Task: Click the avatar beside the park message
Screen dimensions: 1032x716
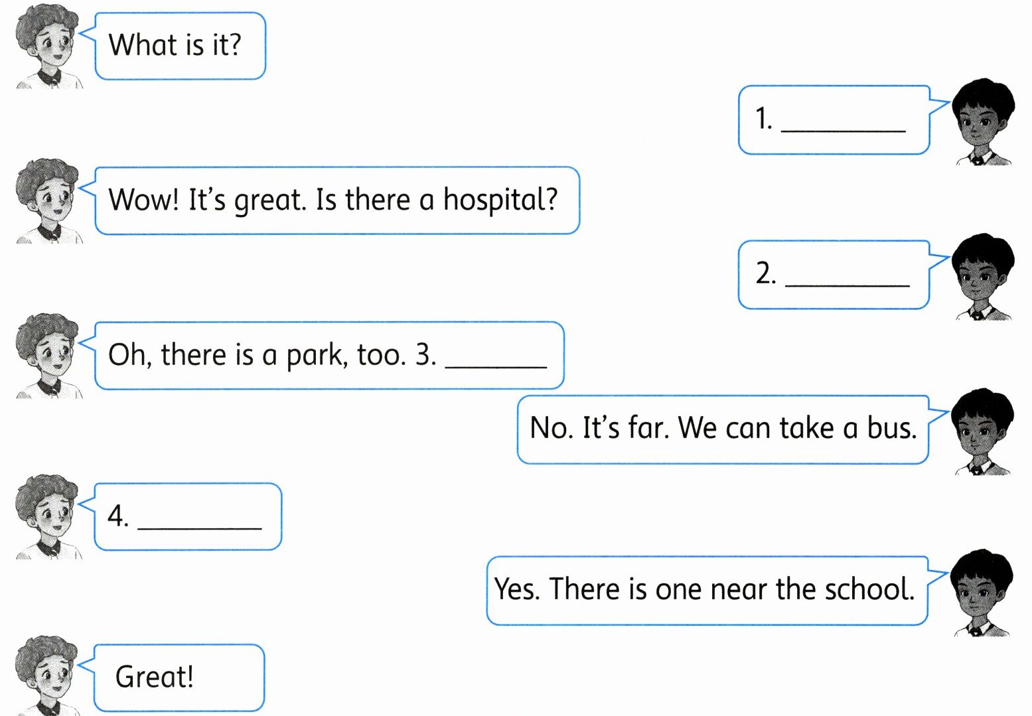Action: pyautogui.click(x=48, y=356)
